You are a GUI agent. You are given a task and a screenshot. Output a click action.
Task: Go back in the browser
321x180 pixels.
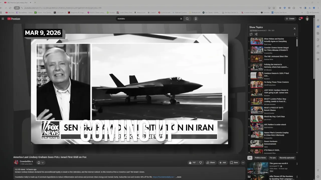pyautogui.click(x=1, y=8)
